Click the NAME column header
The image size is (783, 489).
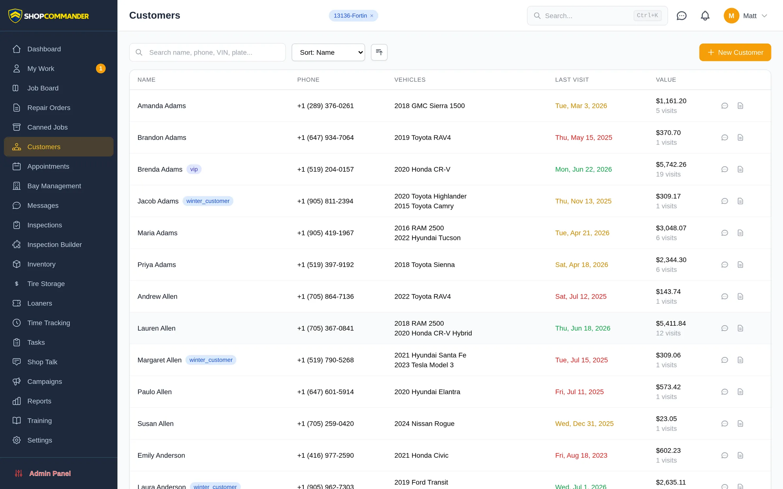click(146, 80)
